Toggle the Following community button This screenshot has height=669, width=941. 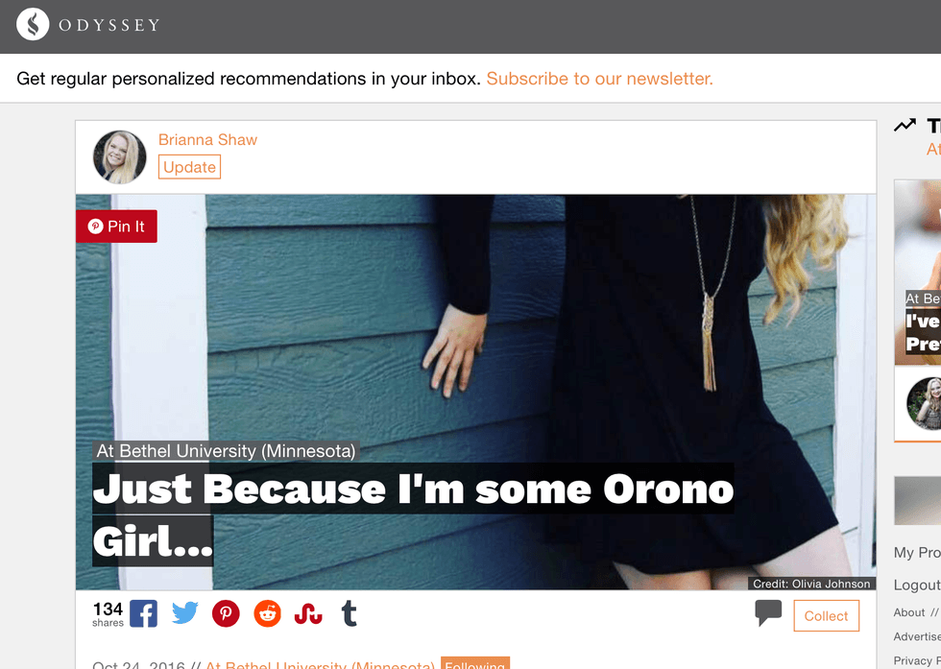475,663
